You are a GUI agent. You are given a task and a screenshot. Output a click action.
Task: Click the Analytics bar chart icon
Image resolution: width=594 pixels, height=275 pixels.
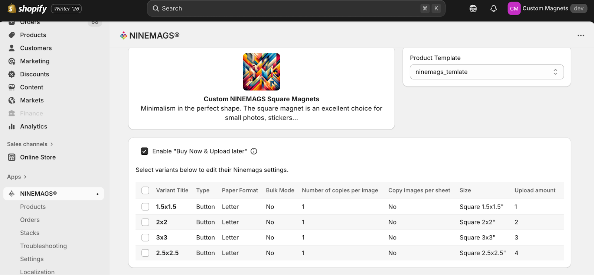coord(12,127)
